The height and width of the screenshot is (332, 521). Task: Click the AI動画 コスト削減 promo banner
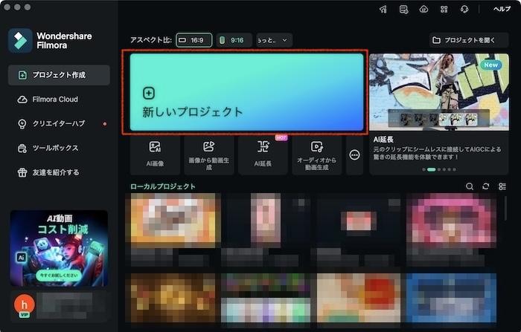click(59, 248)
